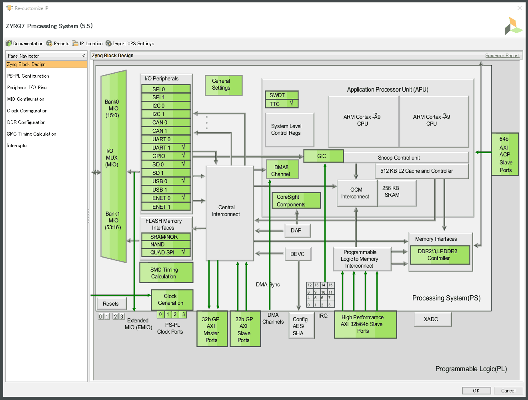
Task: Collapse the Page Navigator panel
Action: (x=84, y=56)
